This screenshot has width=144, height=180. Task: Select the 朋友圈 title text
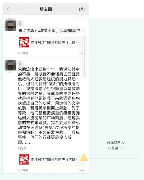[x=46, y=9]
